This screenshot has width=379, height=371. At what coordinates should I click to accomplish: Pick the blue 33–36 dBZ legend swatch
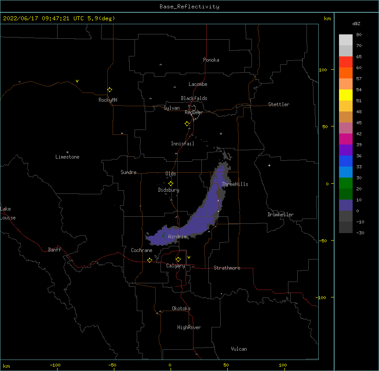(346, 161)
